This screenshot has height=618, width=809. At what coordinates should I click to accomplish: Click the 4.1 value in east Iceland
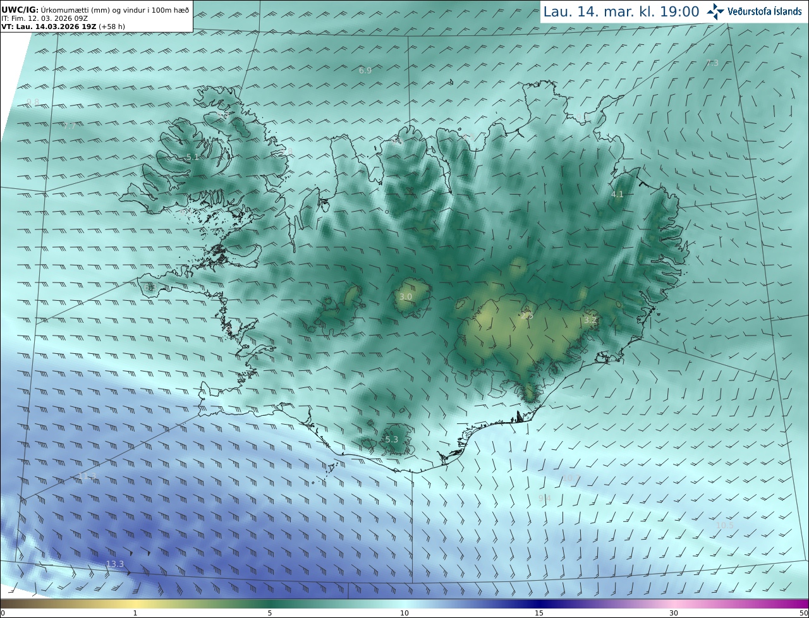coord(617,194)
